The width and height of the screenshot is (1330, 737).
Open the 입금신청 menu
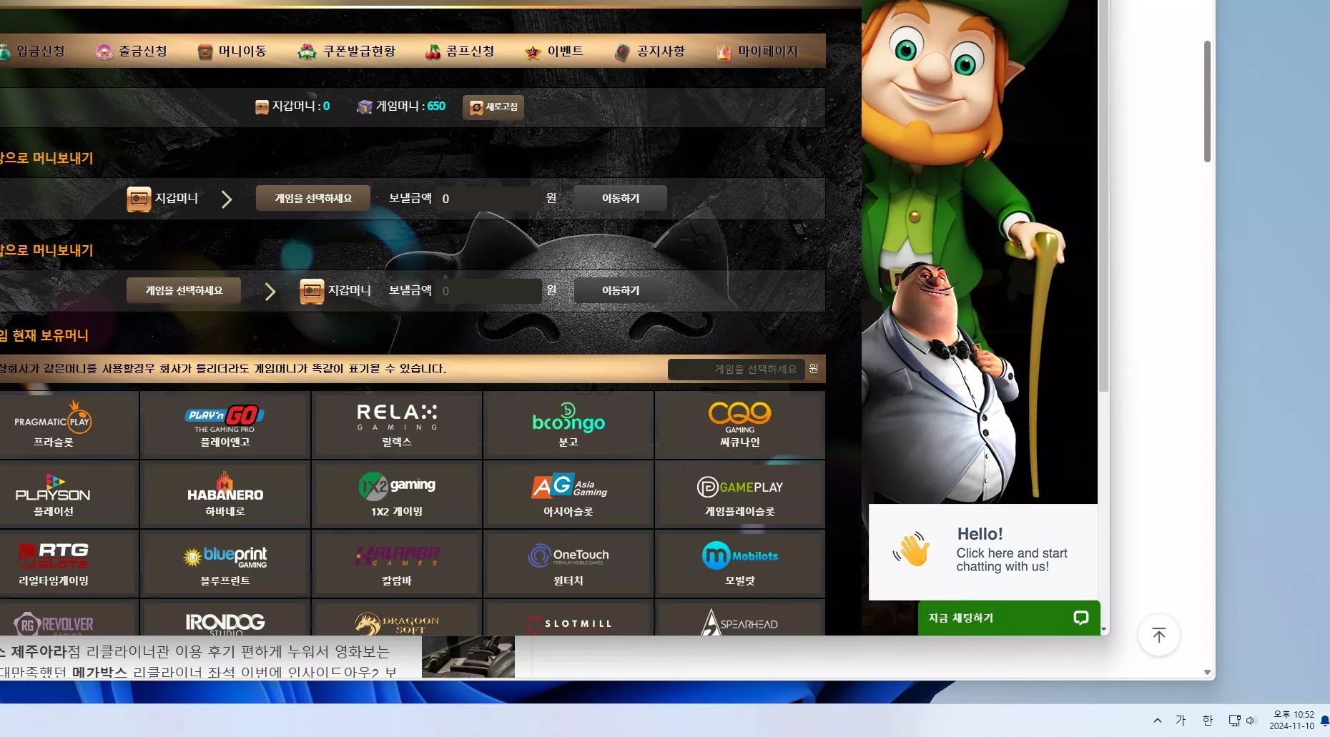[32, 51]
